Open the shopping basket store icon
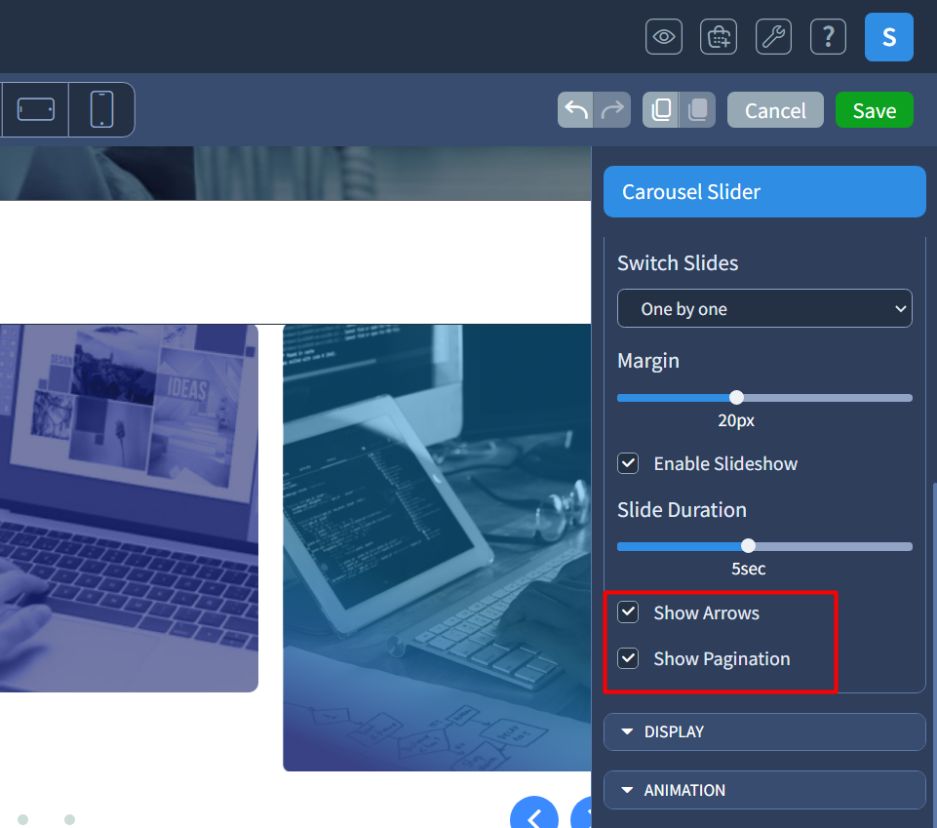Screen dimensions: 937x828 coord(719,37)
